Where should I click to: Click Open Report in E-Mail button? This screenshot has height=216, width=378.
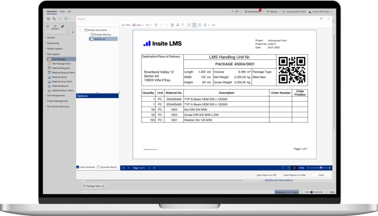click(x=295, y=175)
